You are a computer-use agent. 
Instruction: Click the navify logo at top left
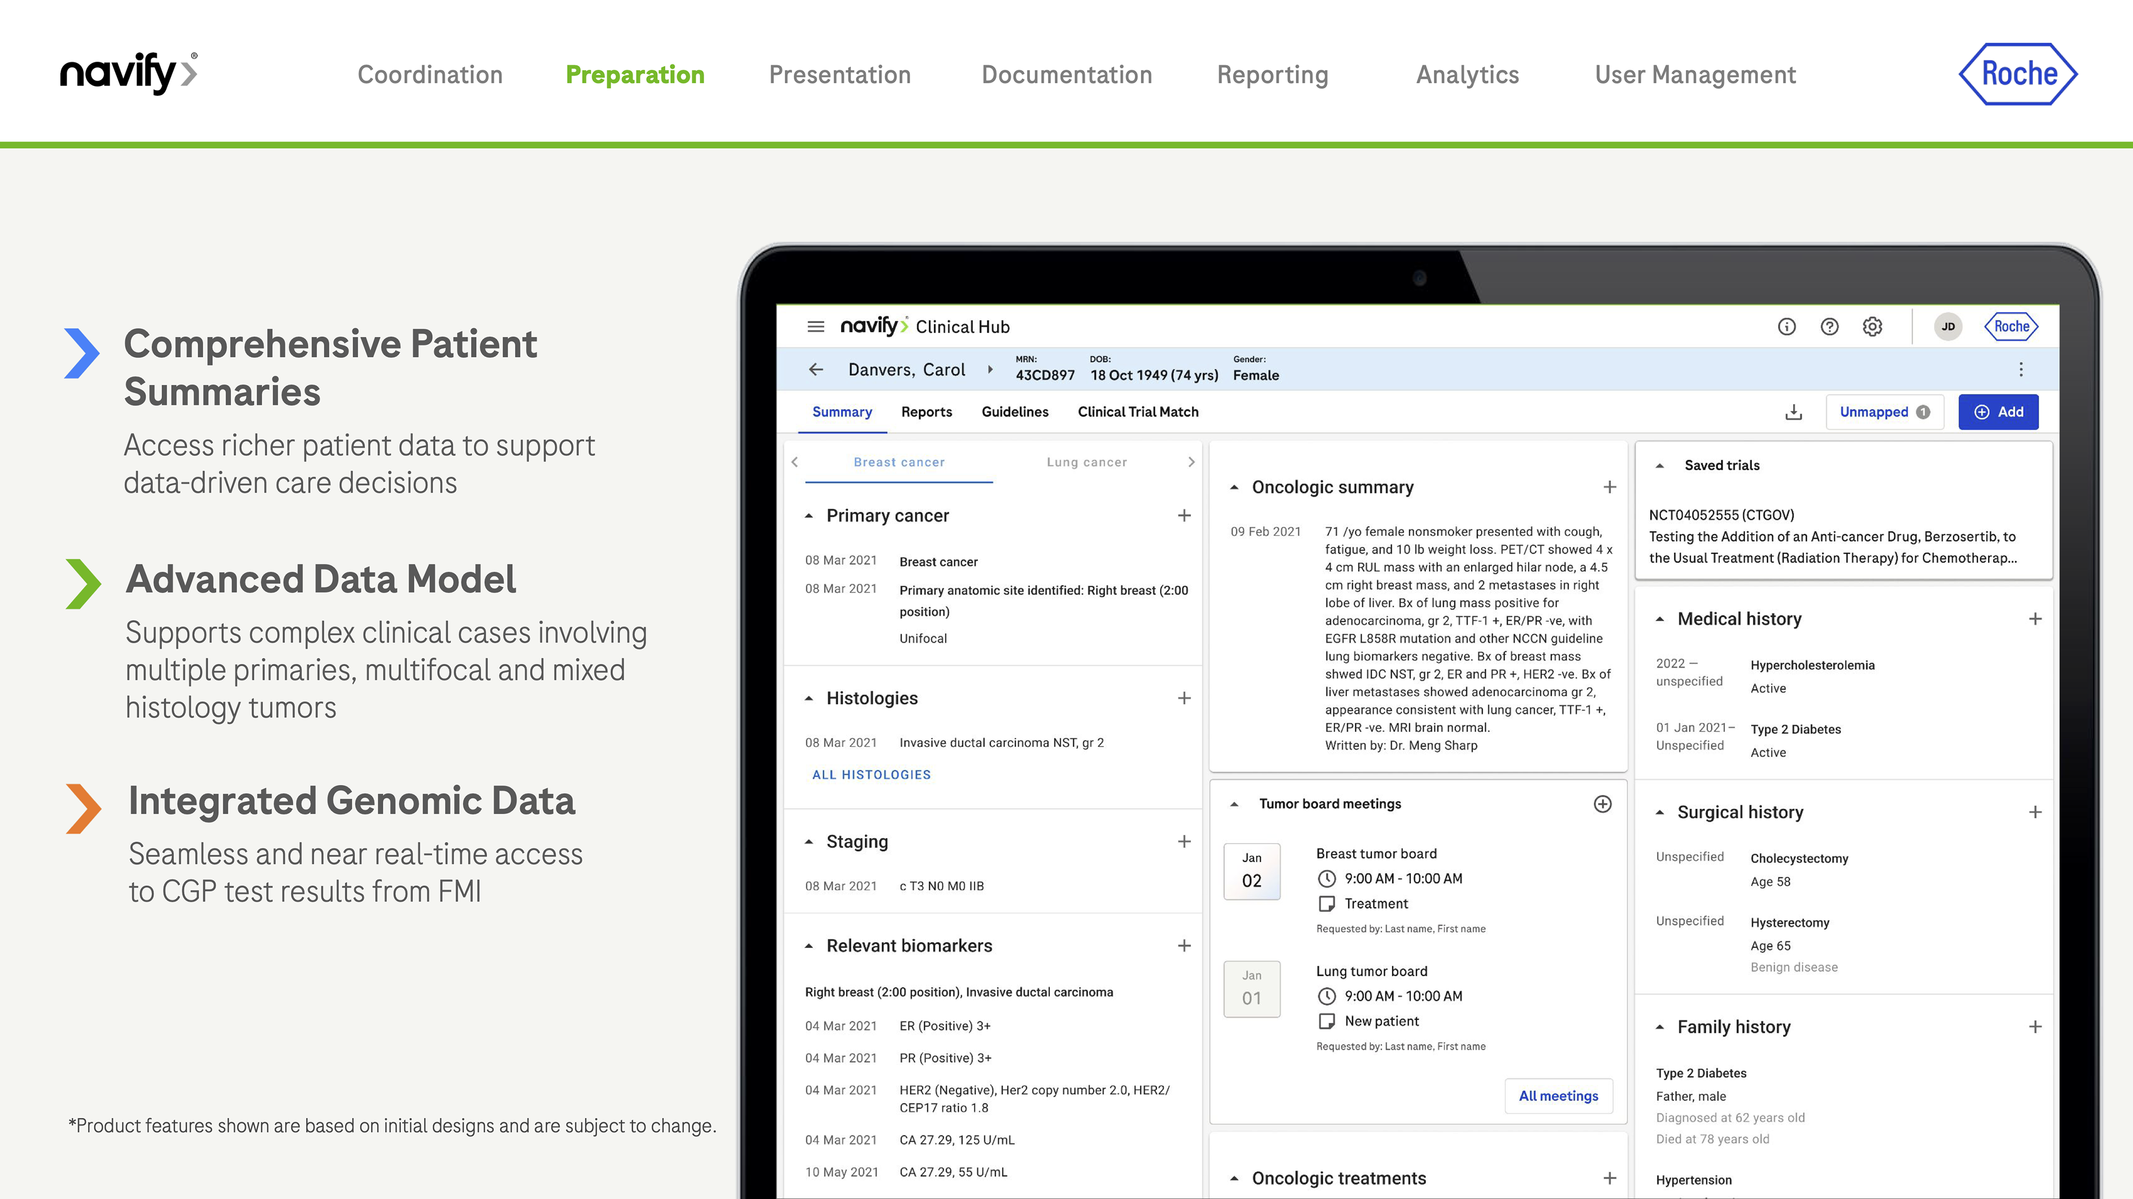pos(128,74)
